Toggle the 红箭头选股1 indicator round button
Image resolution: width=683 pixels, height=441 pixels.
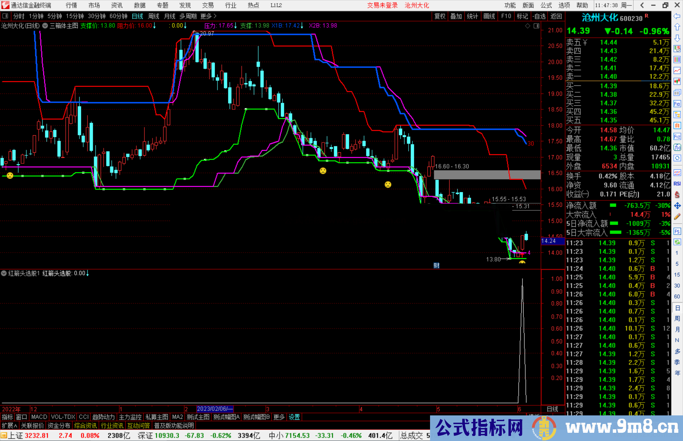(x=4, y=273)
